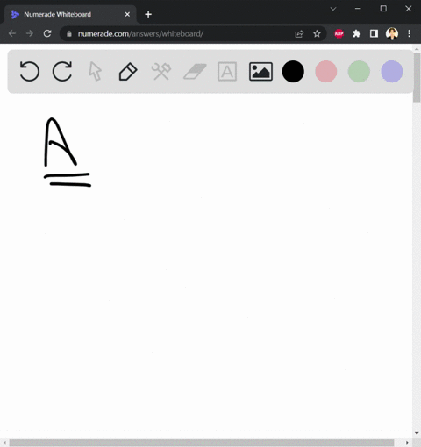Pick the green color swatch
The image size is (421, 447).
[x=359, y=72]
